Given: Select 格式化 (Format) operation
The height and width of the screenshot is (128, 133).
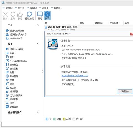Looking at the screenshot, I should coord(11,88).
